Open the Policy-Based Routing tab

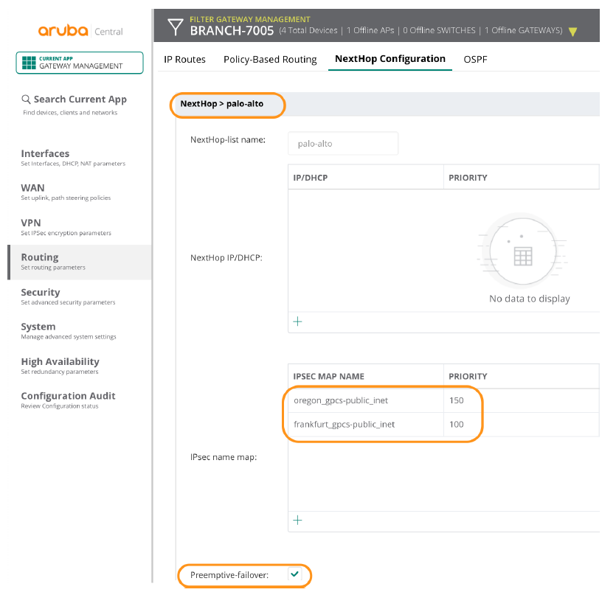pos(270,59)
